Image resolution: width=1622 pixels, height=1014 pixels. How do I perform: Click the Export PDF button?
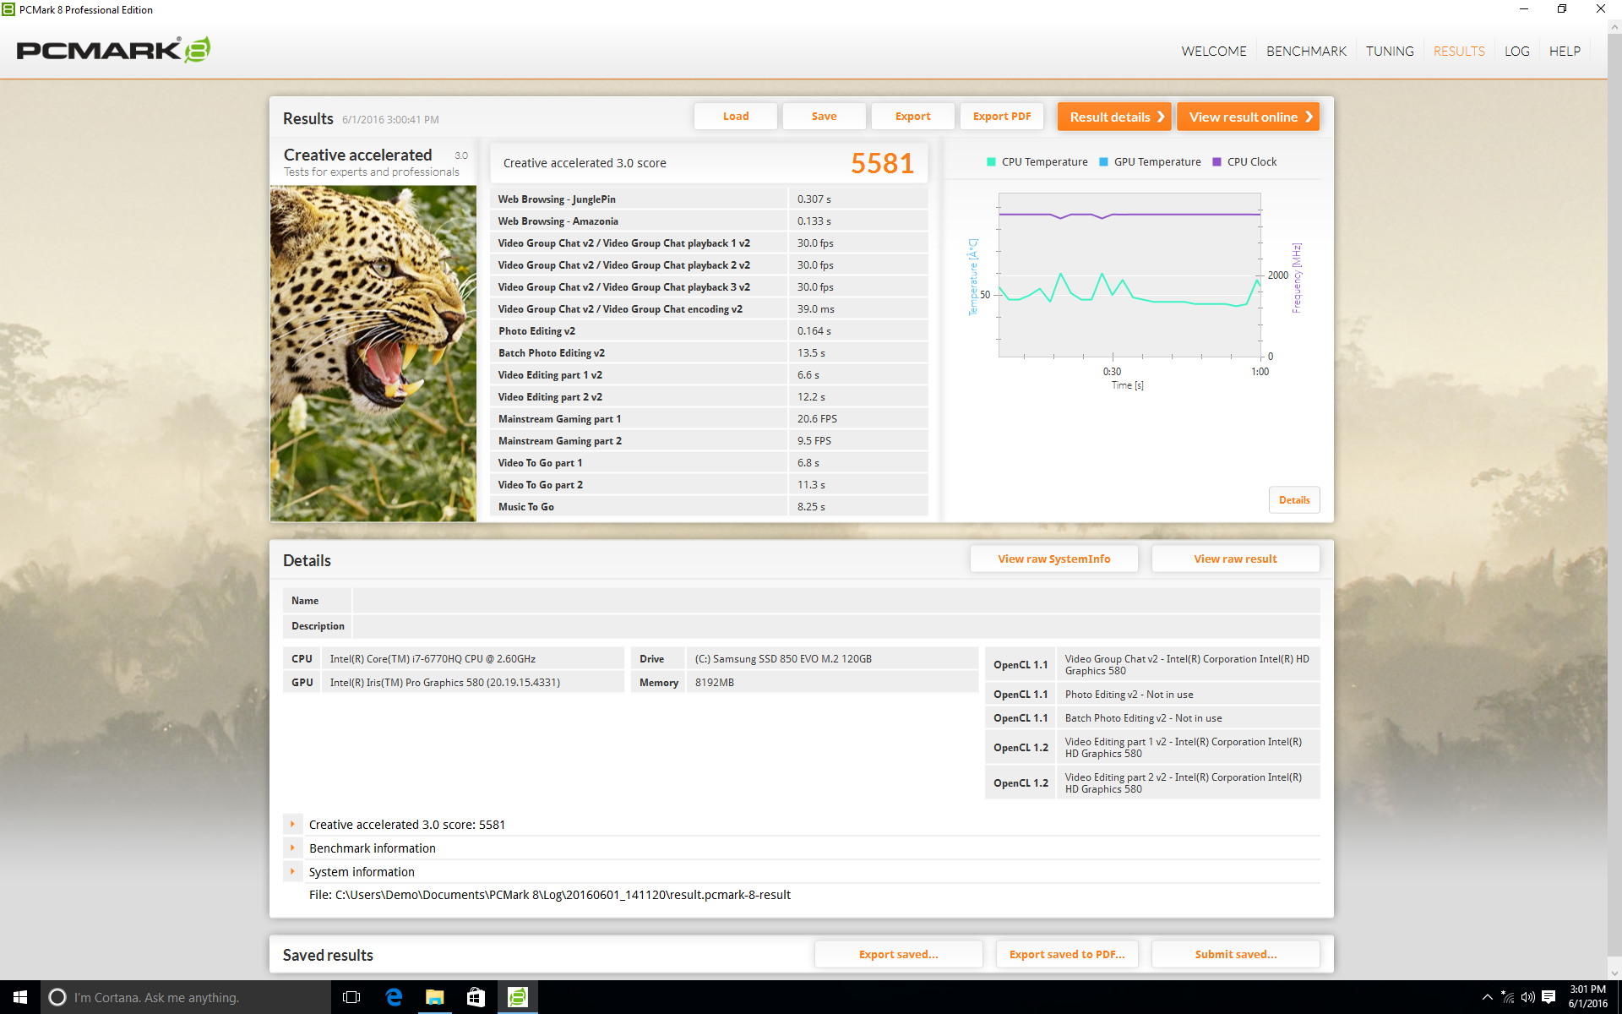pyautogui.click(x=1002, y=117)
